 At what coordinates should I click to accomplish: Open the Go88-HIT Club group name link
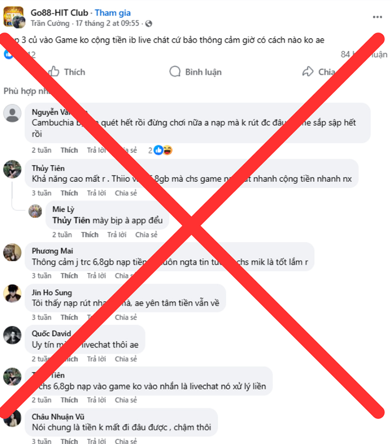[x=59, y=13]
